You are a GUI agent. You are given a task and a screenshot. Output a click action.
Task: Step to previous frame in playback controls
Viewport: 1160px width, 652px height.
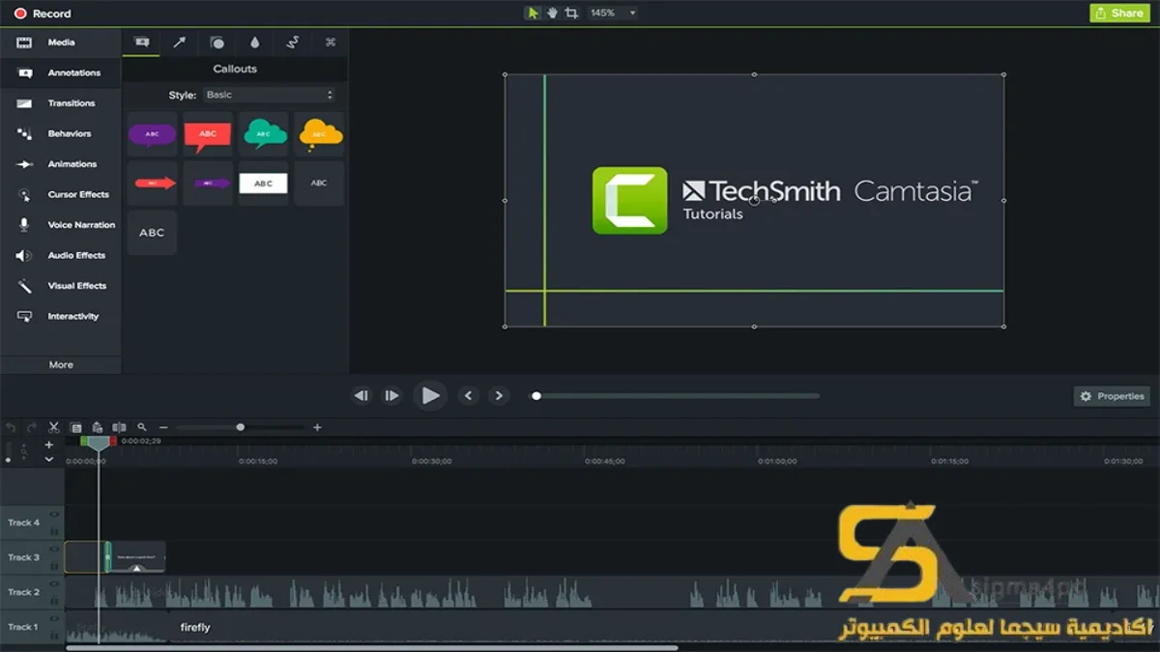(361, 396)
